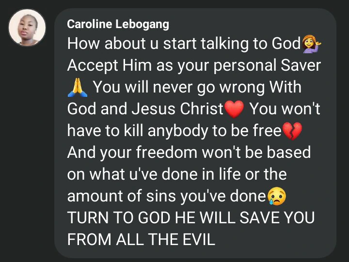Click the Caroline Lebogang name link
The height and width of the screenshot is (262, 349).
click(x=118, y=24)
